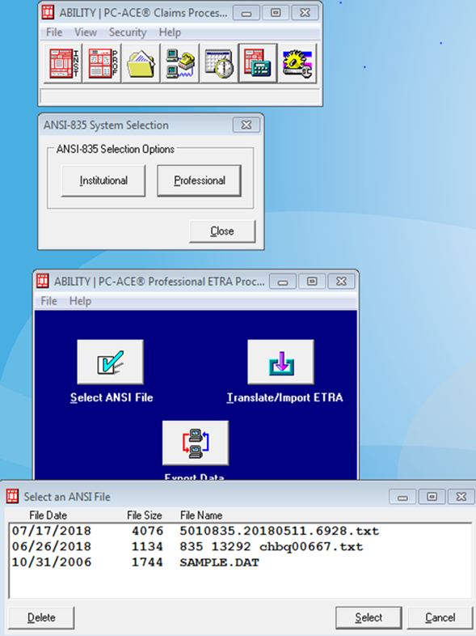Click the Export Data computers icon
The width and height of the screenshot is (476, 636).
(196, 443)
